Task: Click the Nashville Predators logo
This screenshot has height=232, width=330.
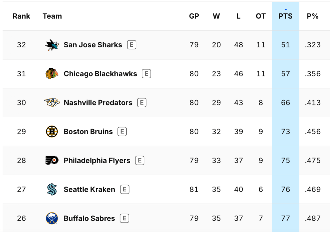Action: [x=52, y=103]
